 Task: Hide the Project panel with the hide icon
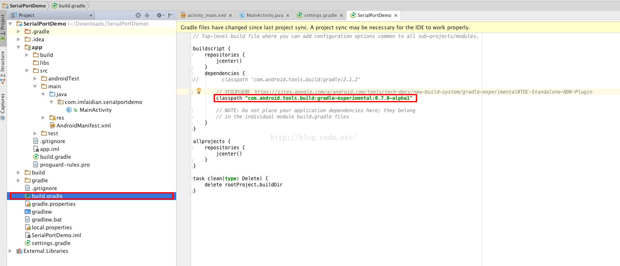click(170, 15)
